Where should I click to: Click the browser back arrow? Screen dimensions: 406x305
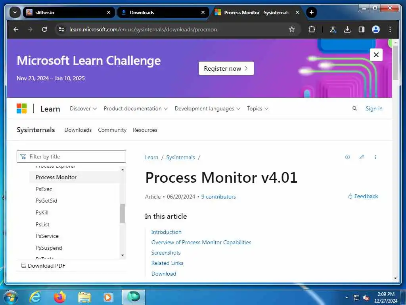click(x=16, y=29)
